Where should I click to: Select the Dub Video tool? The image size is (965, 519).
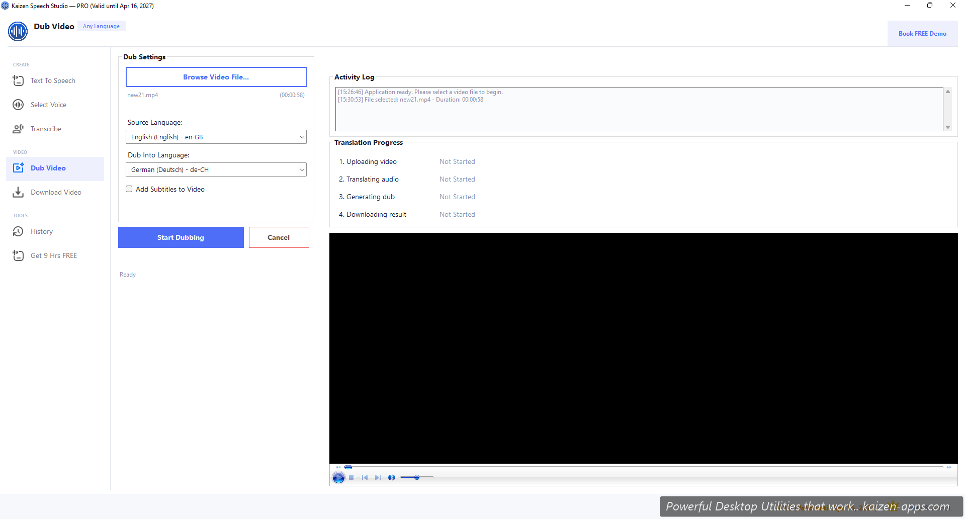click(x=48, y=168)
